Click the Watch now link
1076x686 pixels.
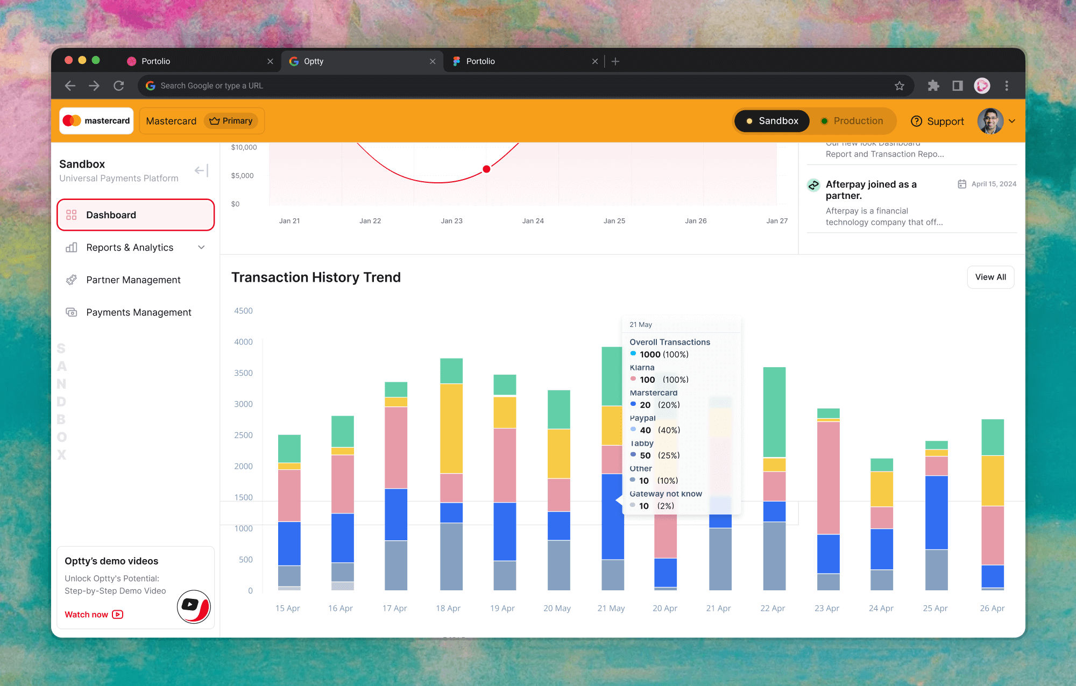click(94, 614)
